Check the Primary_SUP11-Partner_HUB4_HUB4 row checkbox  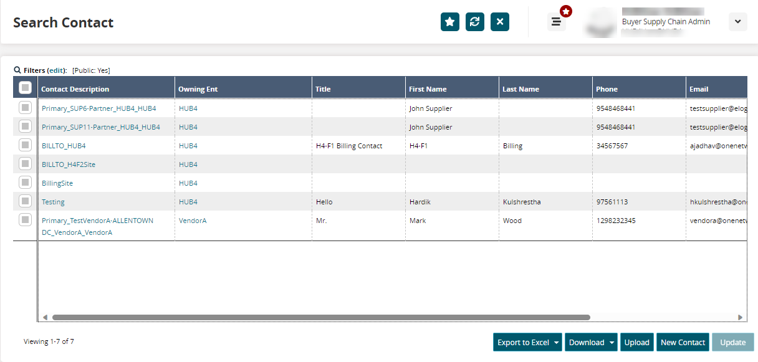point(25,126)
